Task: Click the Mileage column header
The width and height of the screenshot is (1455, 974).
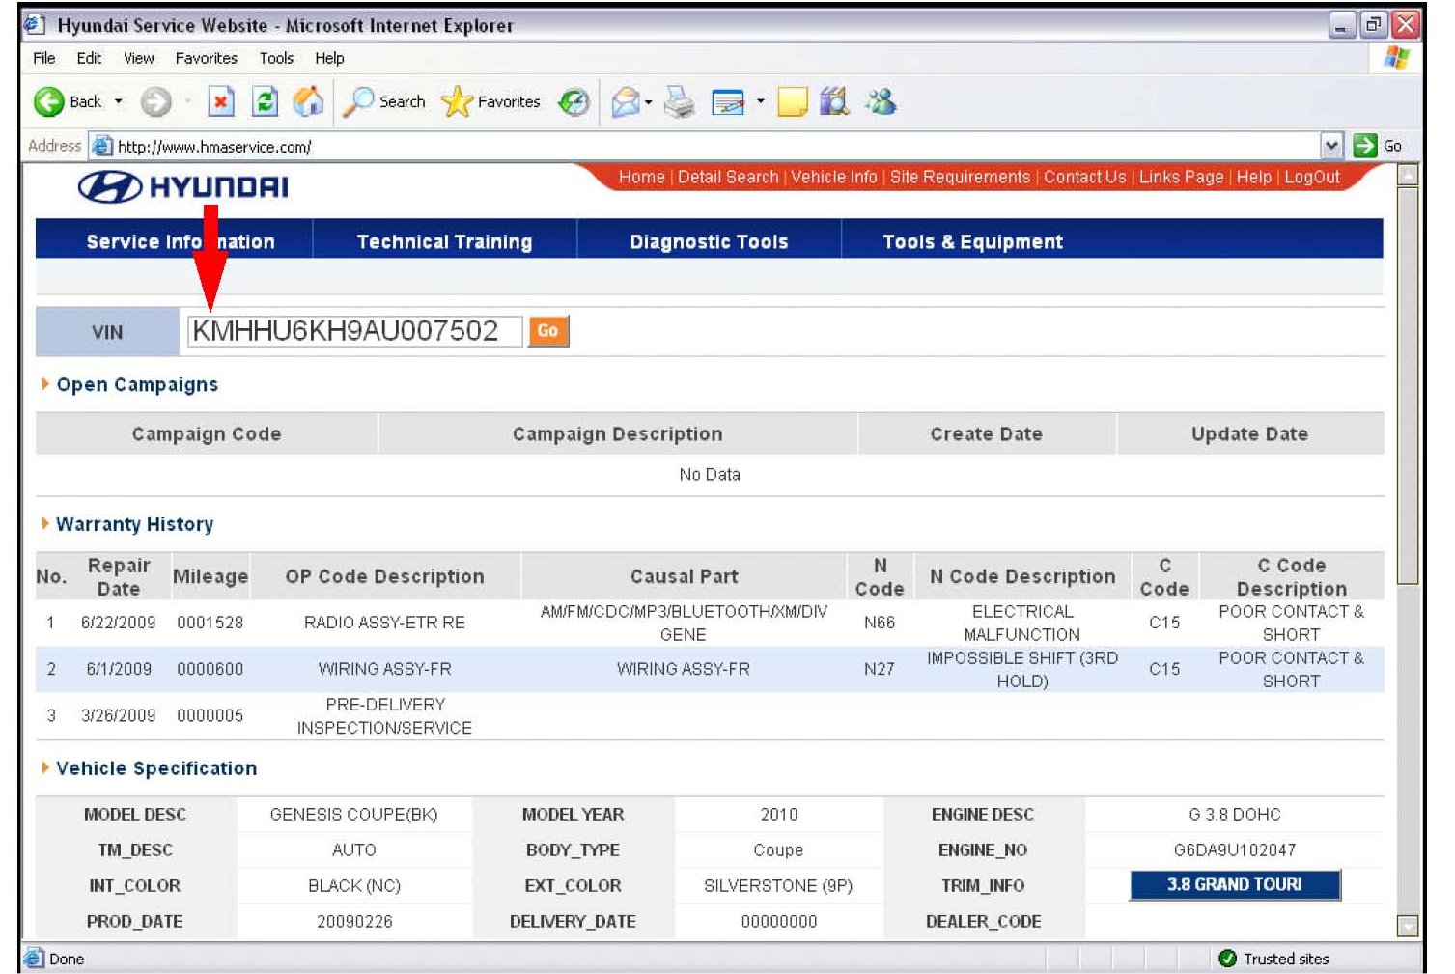Action: tap(210, 576)
